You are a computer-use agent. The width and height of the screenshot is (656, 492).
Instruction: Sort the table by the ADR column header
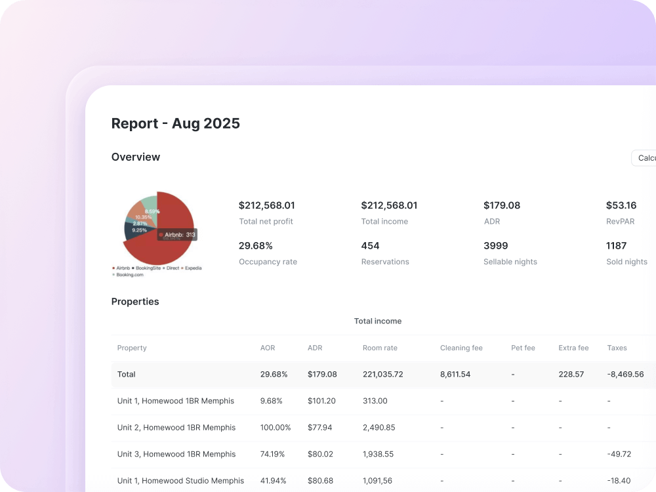pos(315,348)
